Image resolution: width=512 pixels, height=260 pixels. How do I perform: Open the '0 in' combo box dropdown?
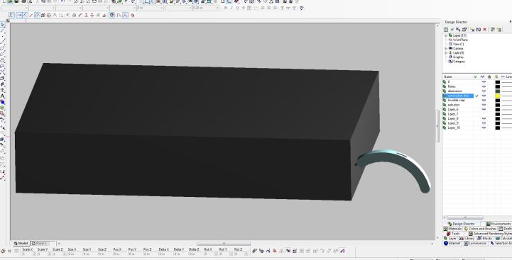(x=162, y=8)
